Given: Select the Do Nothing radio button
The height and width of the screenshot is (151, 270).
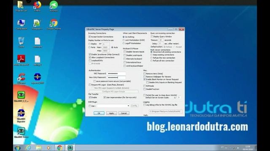Looking at the screenshot, I should click(x=124, y=37).
